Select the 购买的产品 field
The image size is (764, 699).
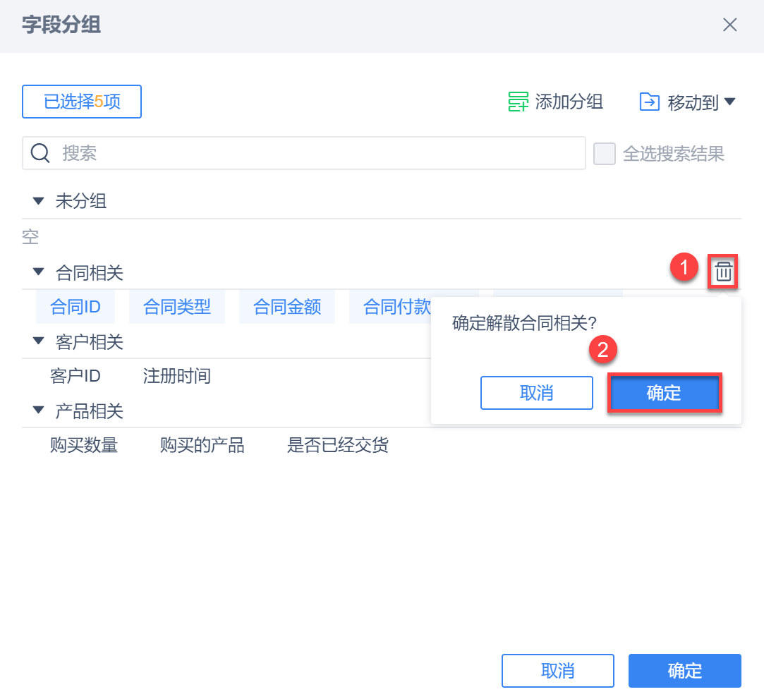[x=202, y=446]
